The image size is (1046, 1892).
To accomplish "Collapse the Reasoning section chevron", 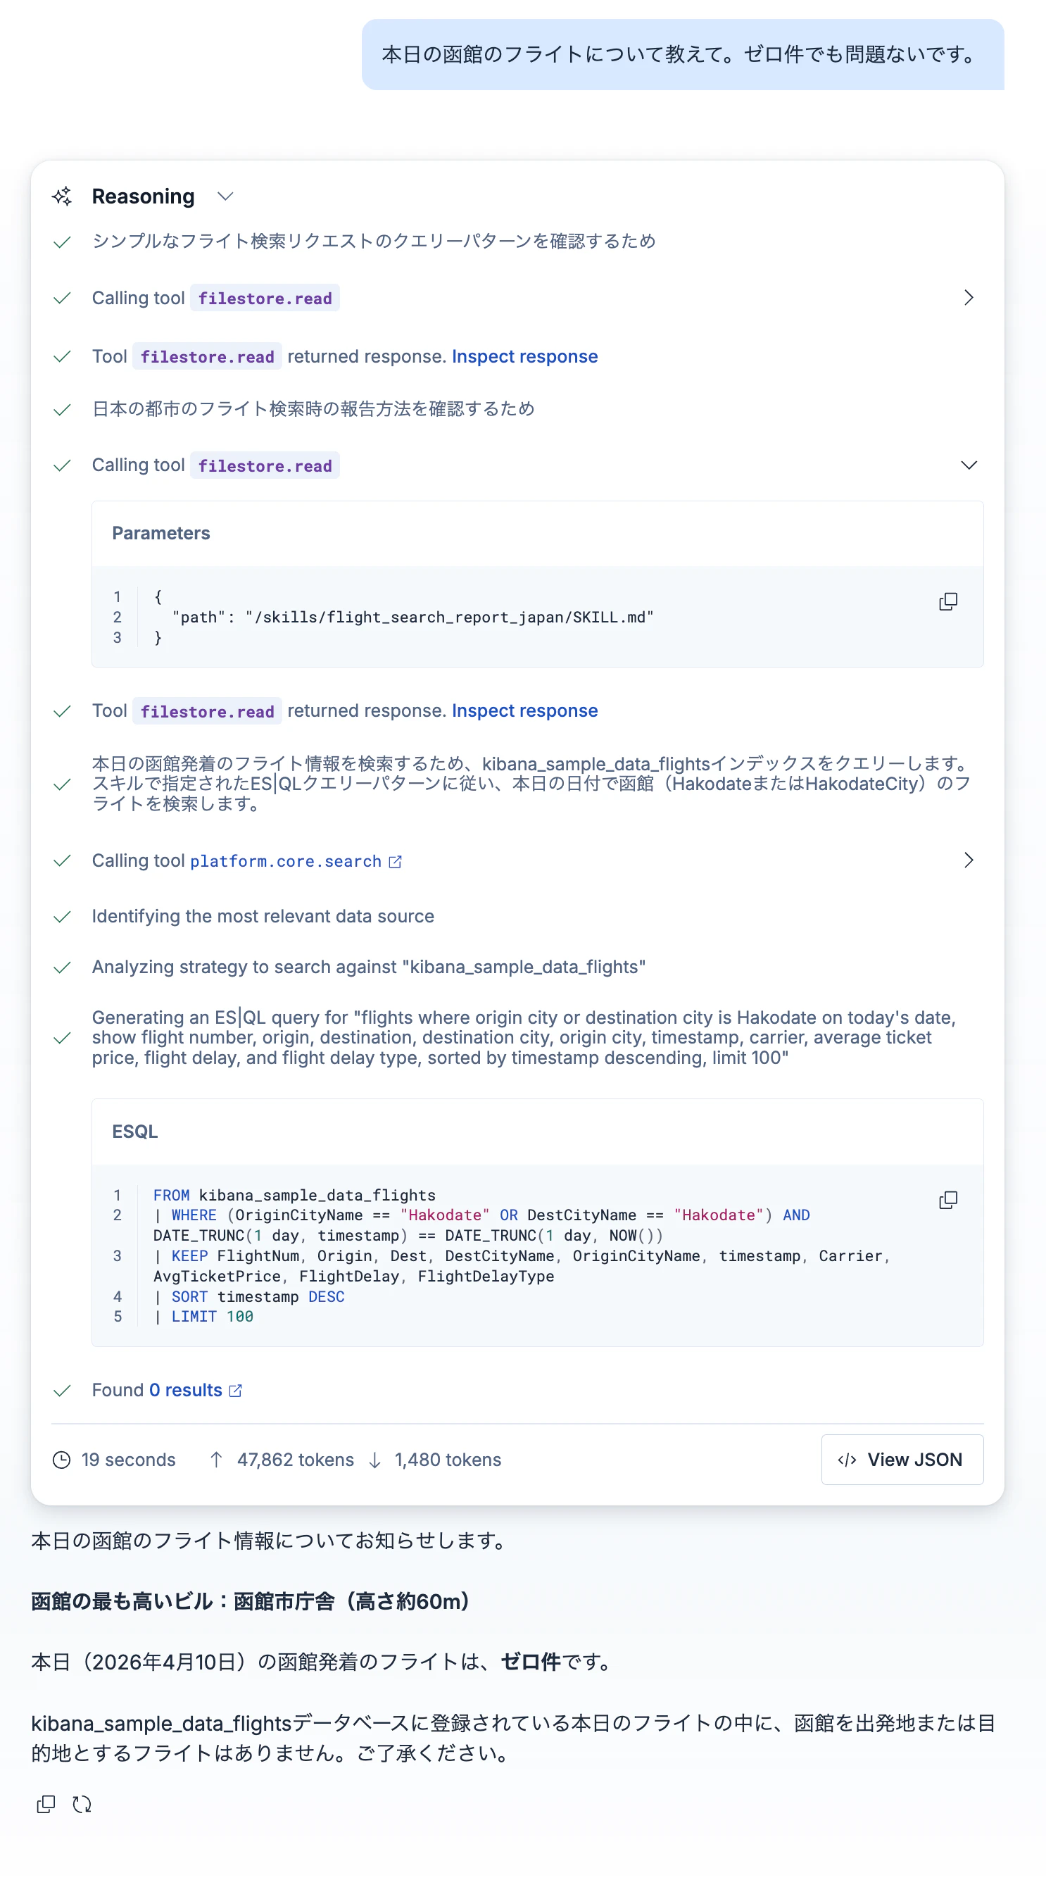I will tap(225, 196).
